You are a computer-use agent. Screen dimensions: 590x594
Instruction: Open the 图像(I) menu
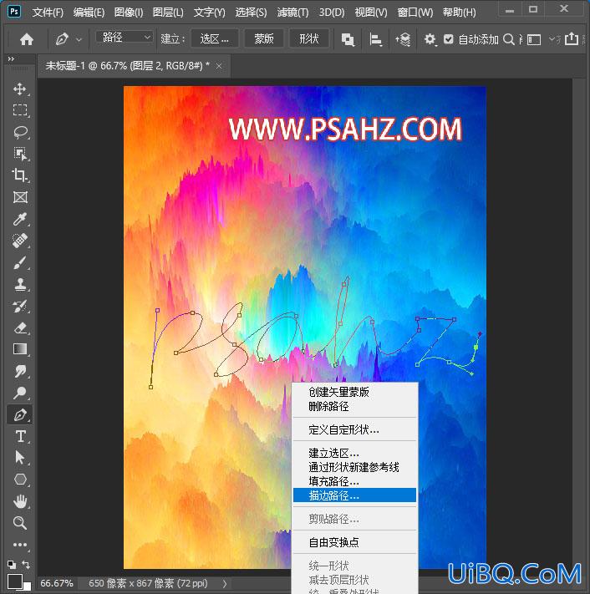click(129, 13)
